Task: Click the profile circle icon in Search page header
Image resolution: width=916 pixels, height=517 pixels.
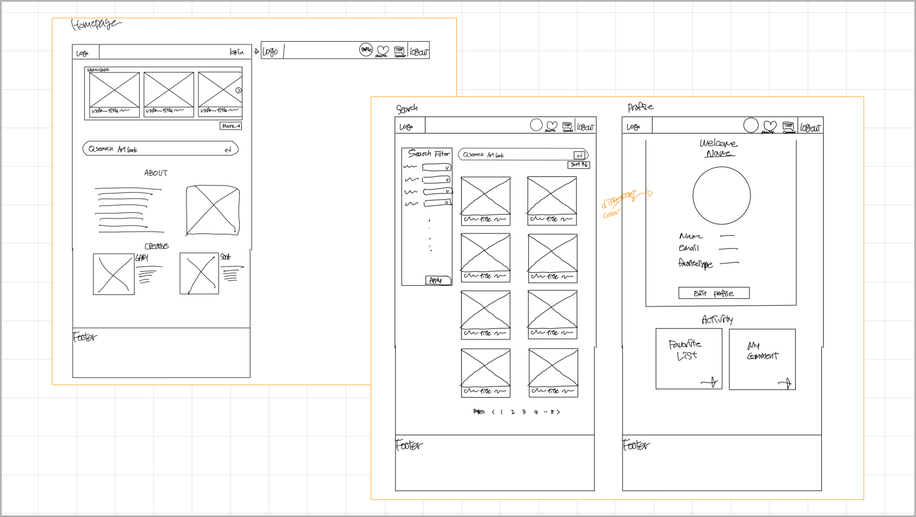Action: [536, 125]
